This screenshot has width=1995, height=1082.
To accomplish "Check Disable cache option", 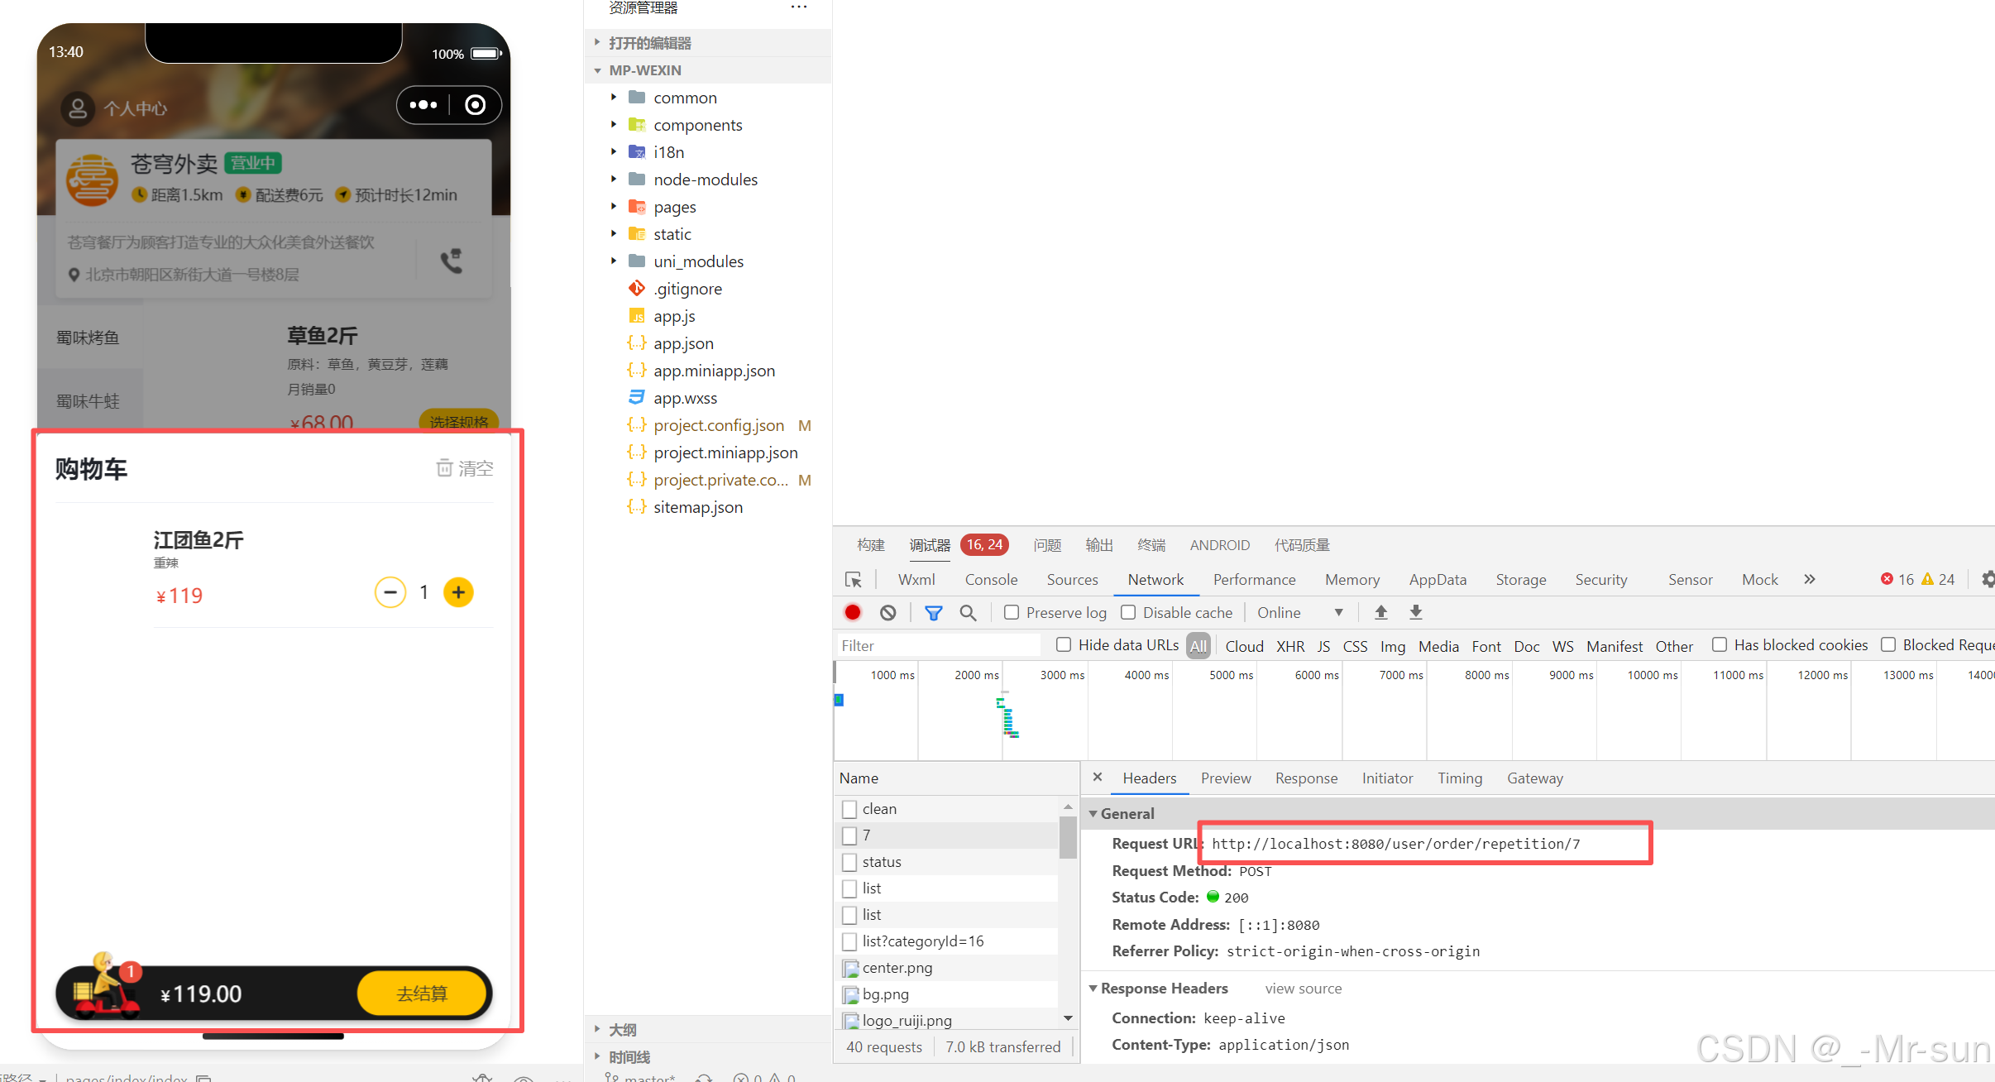I will [x=1128, y=612].
